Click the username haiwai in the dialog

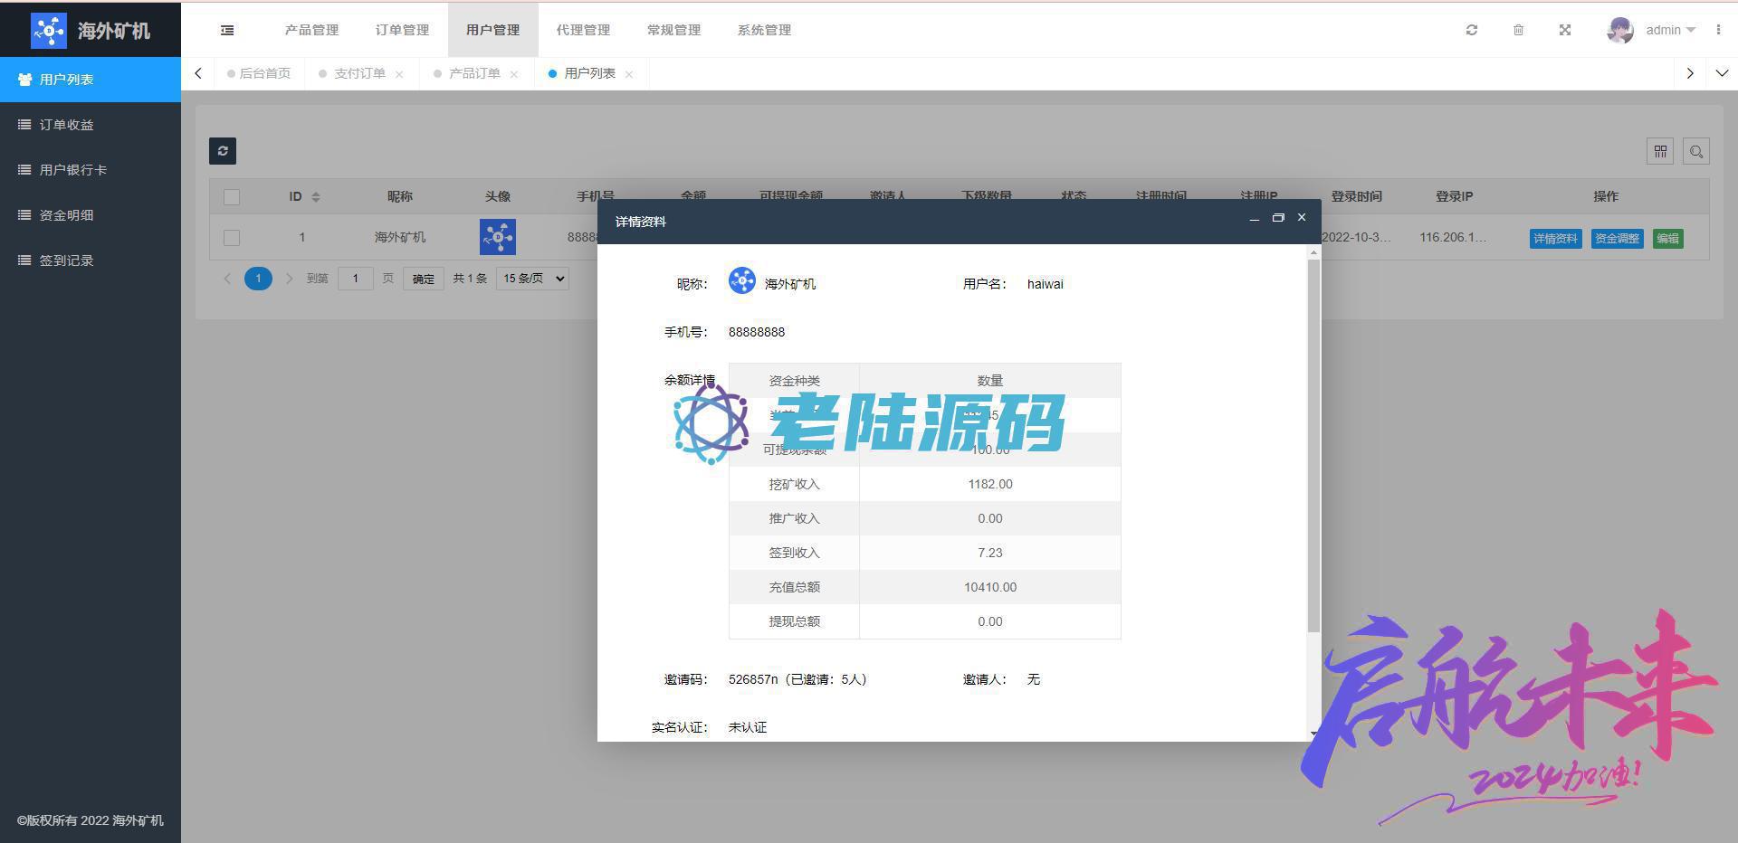click(1046, 284)
